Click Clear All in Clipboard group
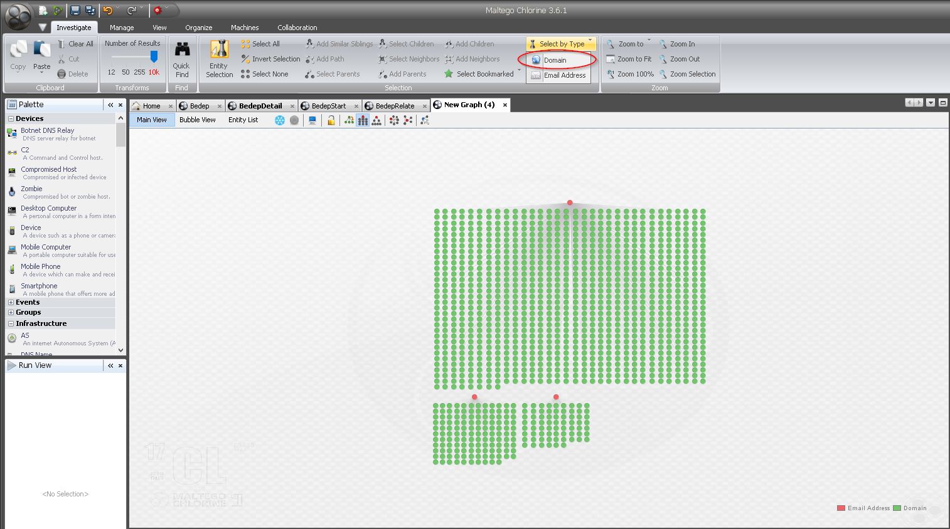This screenshot has height=529, width=950. click(x=75, y=44)
